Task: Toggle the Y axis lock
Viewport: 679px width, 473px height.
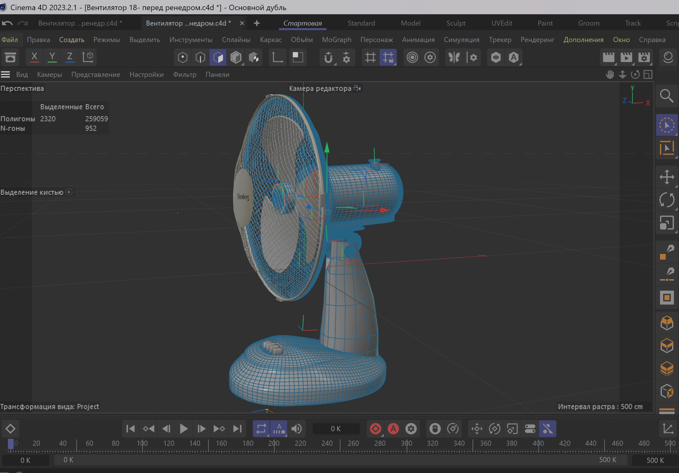Action: point(52,57)
